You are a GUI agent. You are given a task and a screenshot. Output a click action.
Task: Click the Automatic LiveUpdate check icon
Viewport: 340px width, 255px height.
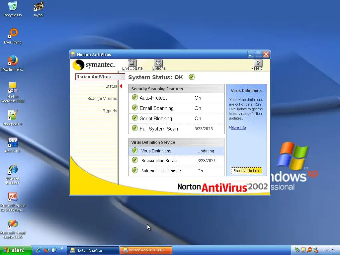[135, 170]
